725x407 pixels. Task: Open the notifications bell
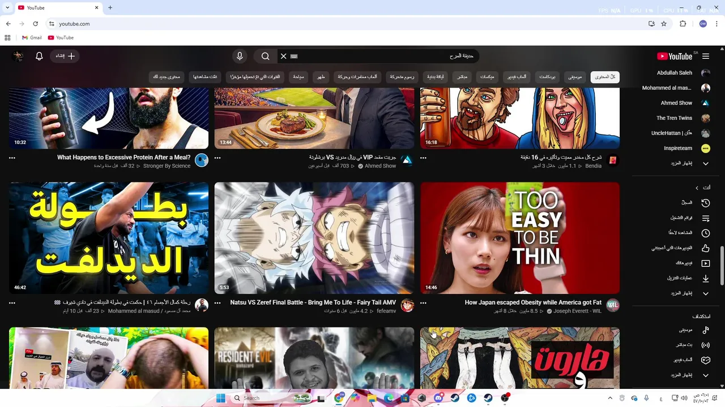point(39,56)
